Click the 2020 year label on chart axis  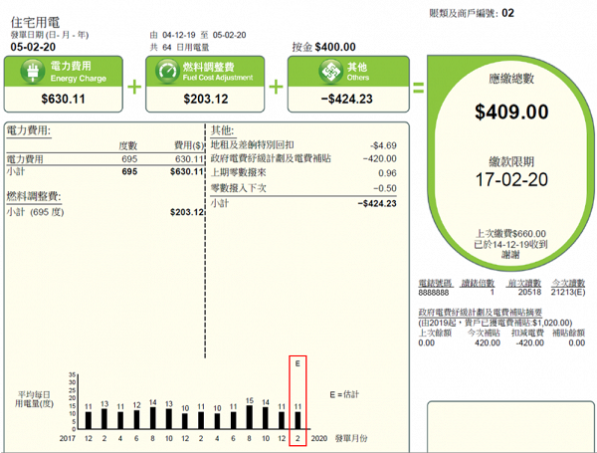[x=319, y=438]
